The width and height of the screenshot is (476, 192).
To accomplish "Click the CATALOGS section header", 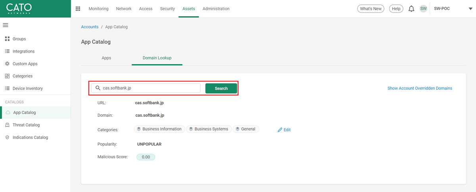I will click(14, 102).
